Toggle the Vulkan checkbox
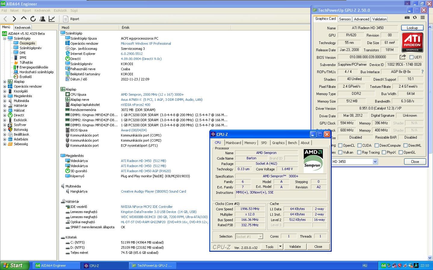The height and width of the screenshot is (270, 433). tap(340, 152)
